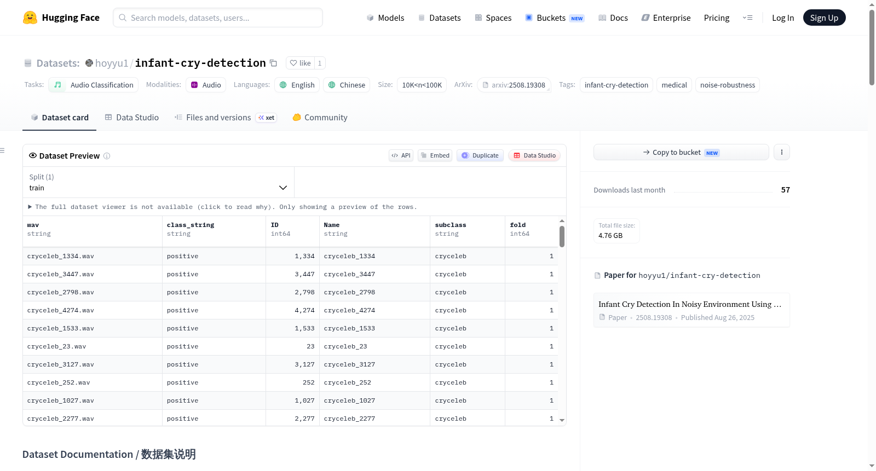Open the API panel

point(401,155)
